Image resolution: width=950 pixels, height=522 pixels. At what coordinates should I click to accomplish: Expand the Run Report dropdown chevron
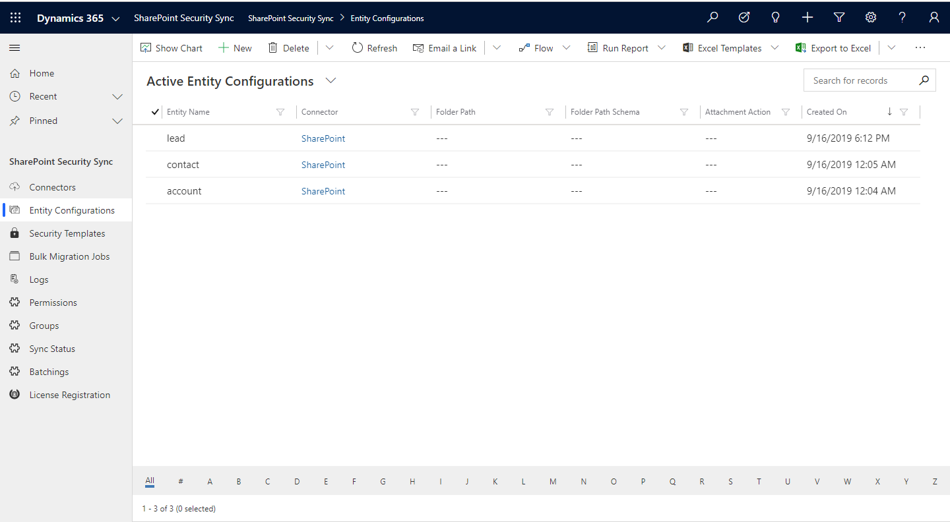pyautogui.click(x=661, y=47)
